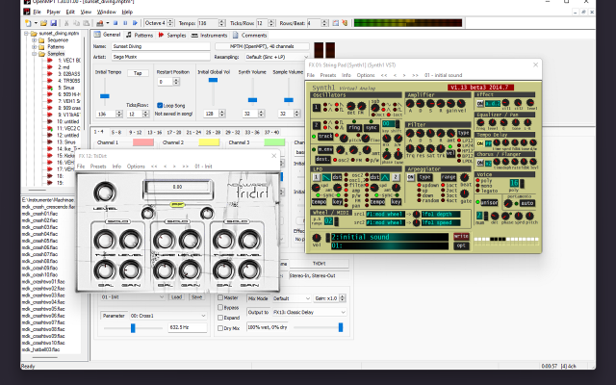The height and width of the screenshot is (385, 616).
Task: Click the Synth1 next preset '>' arrow
Action: tap(404, 75)
